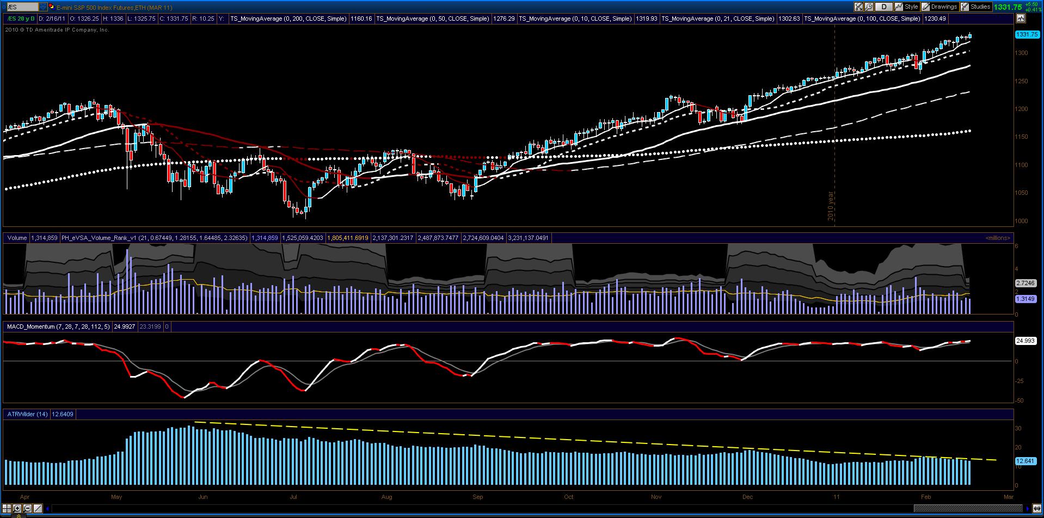Image resolution: width=1044 pixels, height=518 pixels.
Task: Zoom in with magnifier plus icon
Action: click(x=17, y=509)
